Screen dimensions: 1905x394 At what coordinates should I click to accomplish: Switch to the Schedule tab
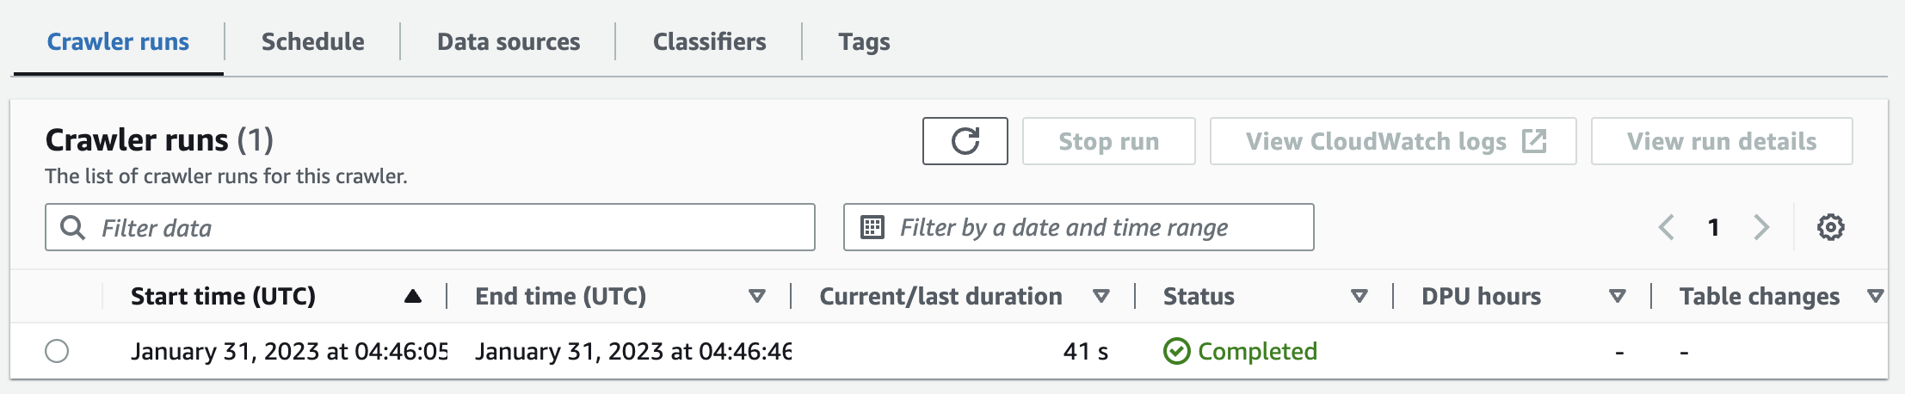pyautogui.click(x=312, y=41)
